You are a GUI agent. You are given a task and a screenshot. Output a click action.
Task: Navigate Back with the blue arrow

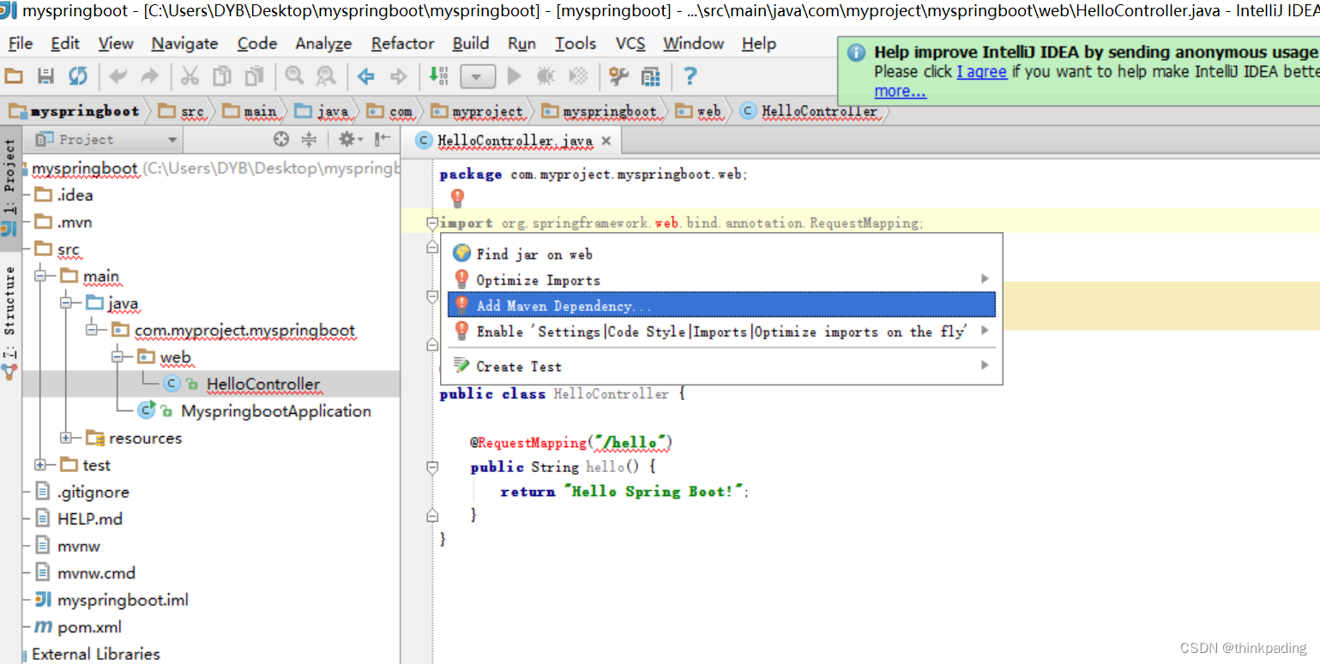pyautogui.click(x=366, y=77)
